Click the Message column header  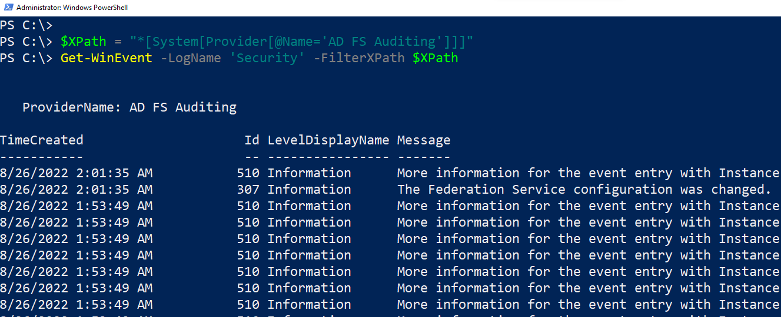tap(424, 140)
